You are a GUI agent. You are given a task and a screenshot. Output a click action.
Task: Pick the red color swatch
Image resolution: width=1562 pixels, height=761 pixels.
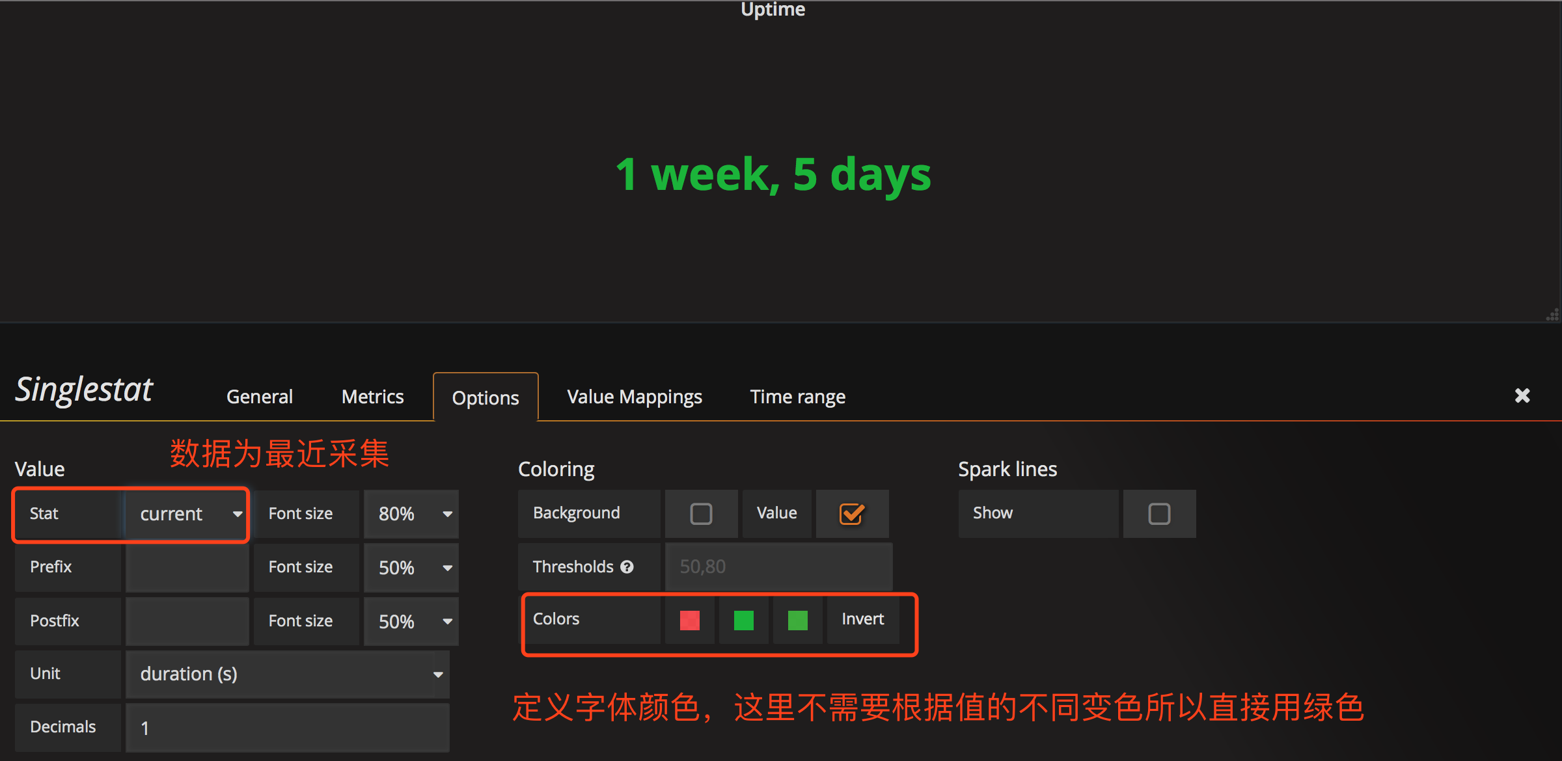tap(689, 620)
